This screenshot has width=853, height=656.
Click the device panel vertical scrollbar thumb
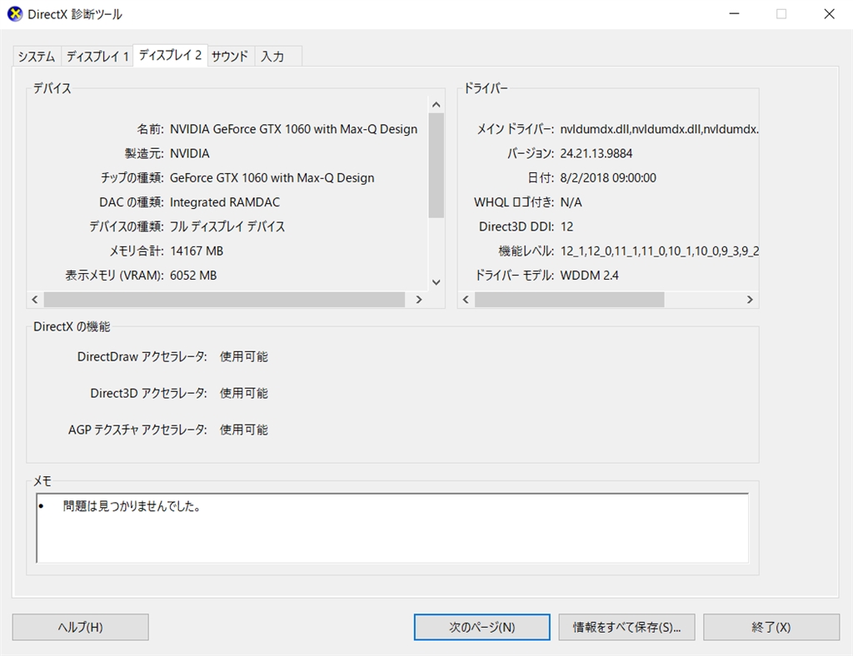coord(436,165)
